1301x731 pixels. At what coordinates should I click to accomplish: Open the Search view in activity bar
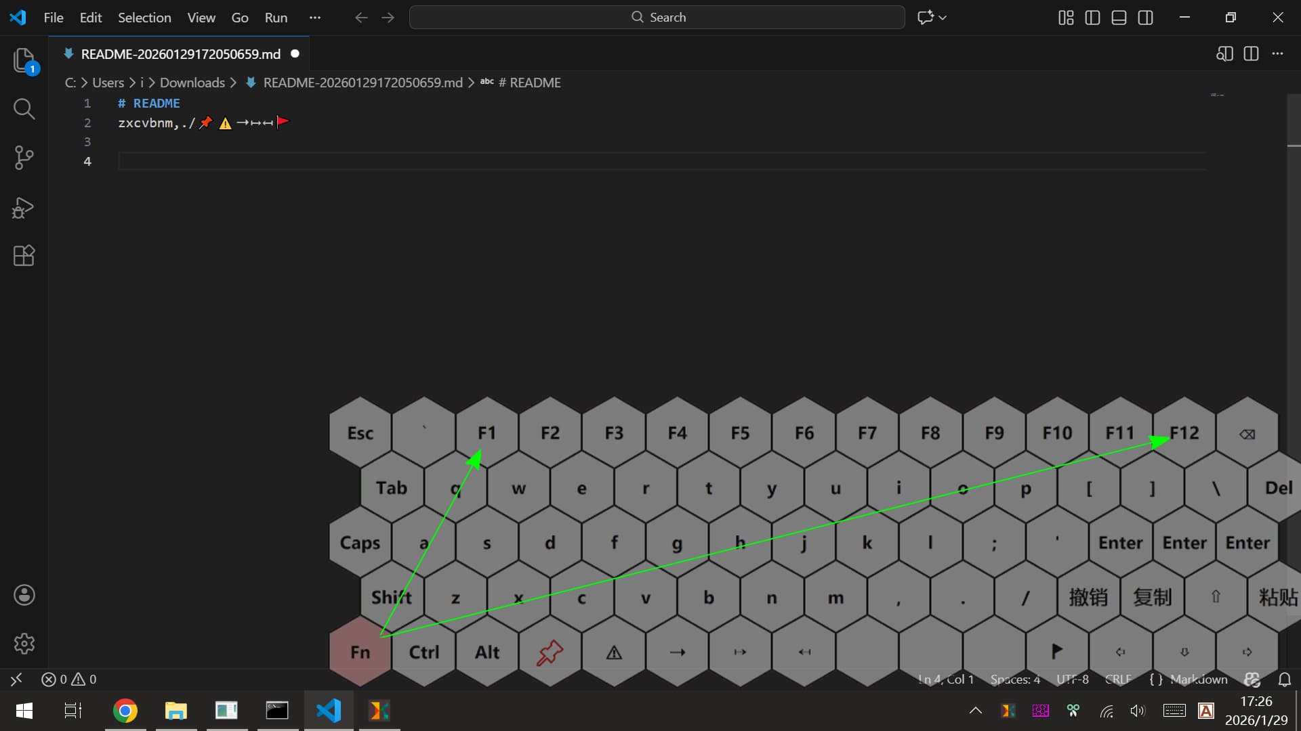tap(24, 109)
